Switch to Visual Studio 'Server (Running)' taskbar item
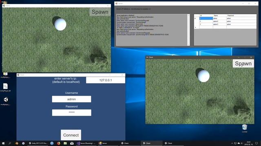Image resolution: width=261 pixels, height=146 pixels. (x=86, y=143)
